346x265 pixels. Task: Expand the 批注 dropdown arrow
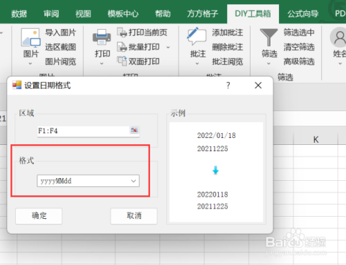click(197, 63)
